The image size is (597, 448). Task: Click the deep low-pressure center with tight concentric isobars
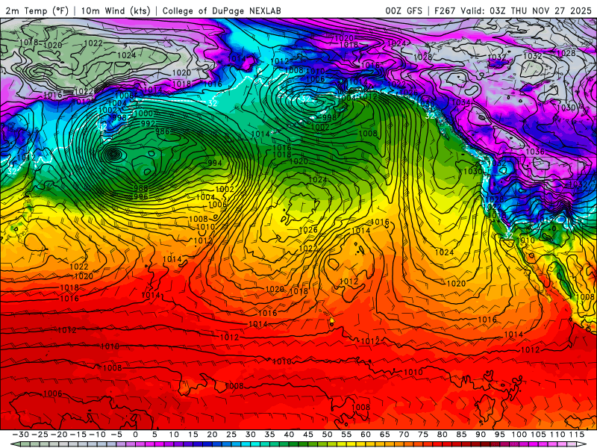click(x=113, y=155)
